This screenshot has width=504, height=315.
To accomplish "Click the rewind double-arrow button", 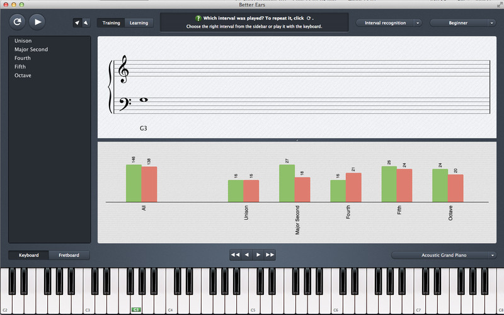I will point(235,255).
